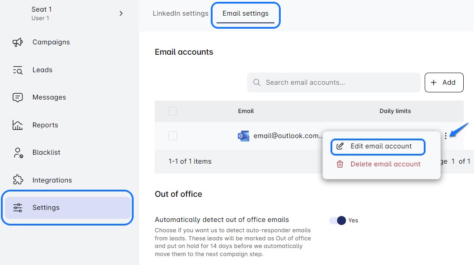The image size is (474, 265).
Task: Choose Delete email account from the menu
Action: [x=385, y=164]
